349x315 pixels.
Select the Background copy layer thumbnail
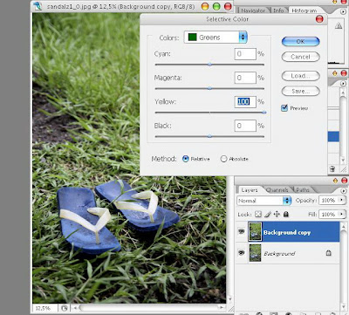pos(255,231)
